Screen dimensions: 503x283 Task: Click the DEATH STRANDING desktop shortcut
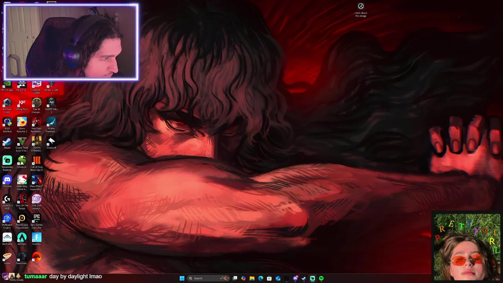point(37,144)
